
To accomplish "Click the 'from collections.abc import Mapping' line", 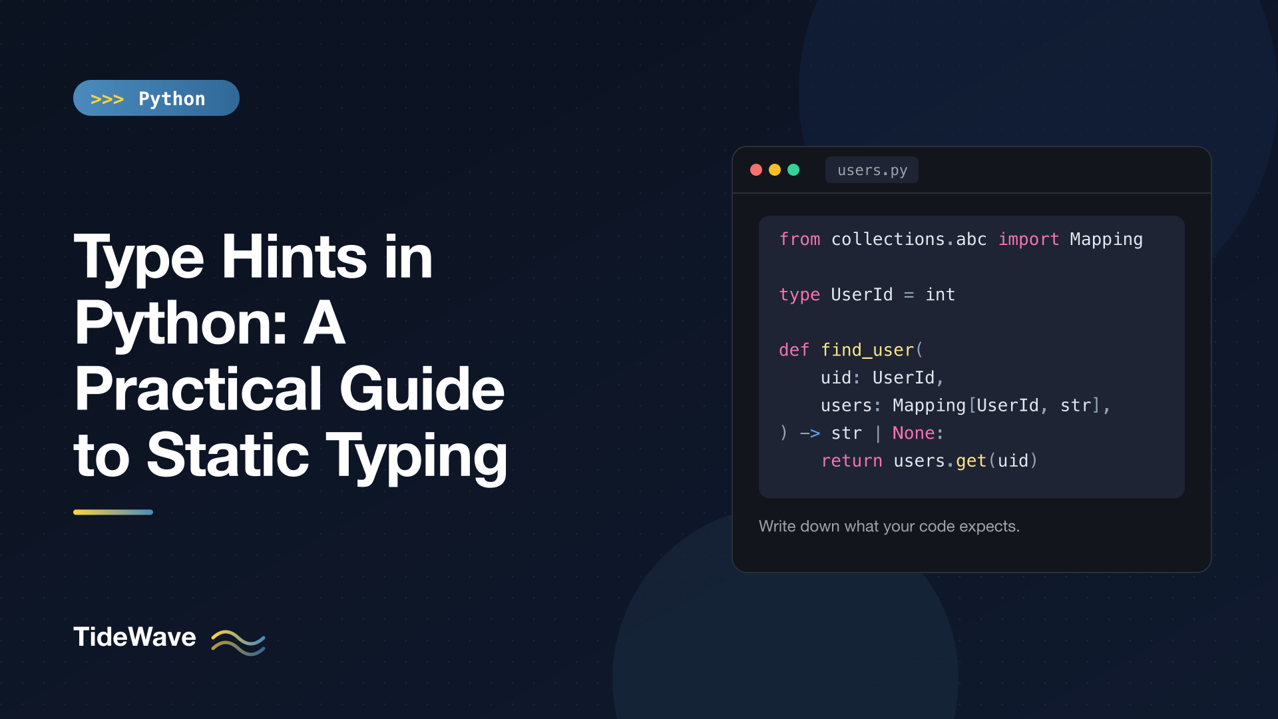I will 961,239.
